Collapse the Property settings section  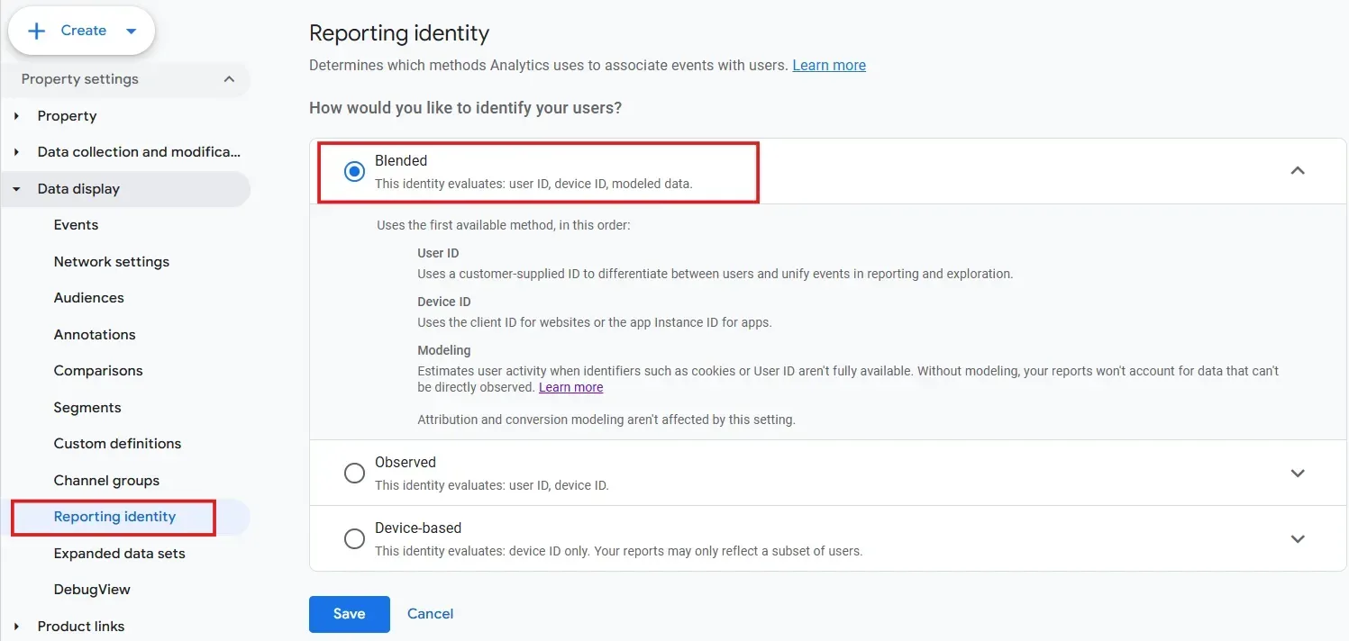pos(229,79)
